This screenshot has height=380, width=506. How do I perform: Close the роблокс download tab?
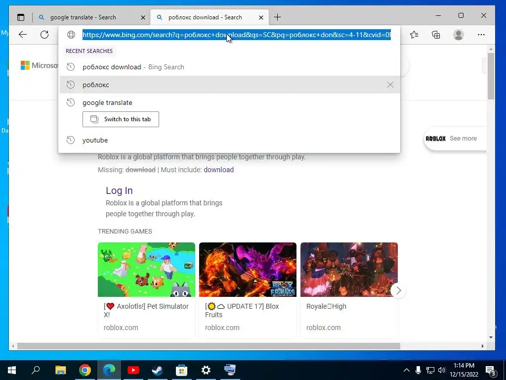261,17
